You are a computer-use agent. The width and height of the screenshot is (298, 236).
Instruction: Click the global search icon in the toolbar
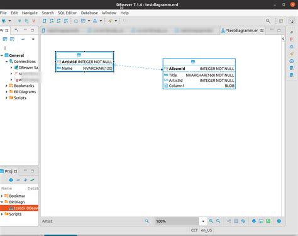click(268, 21)
